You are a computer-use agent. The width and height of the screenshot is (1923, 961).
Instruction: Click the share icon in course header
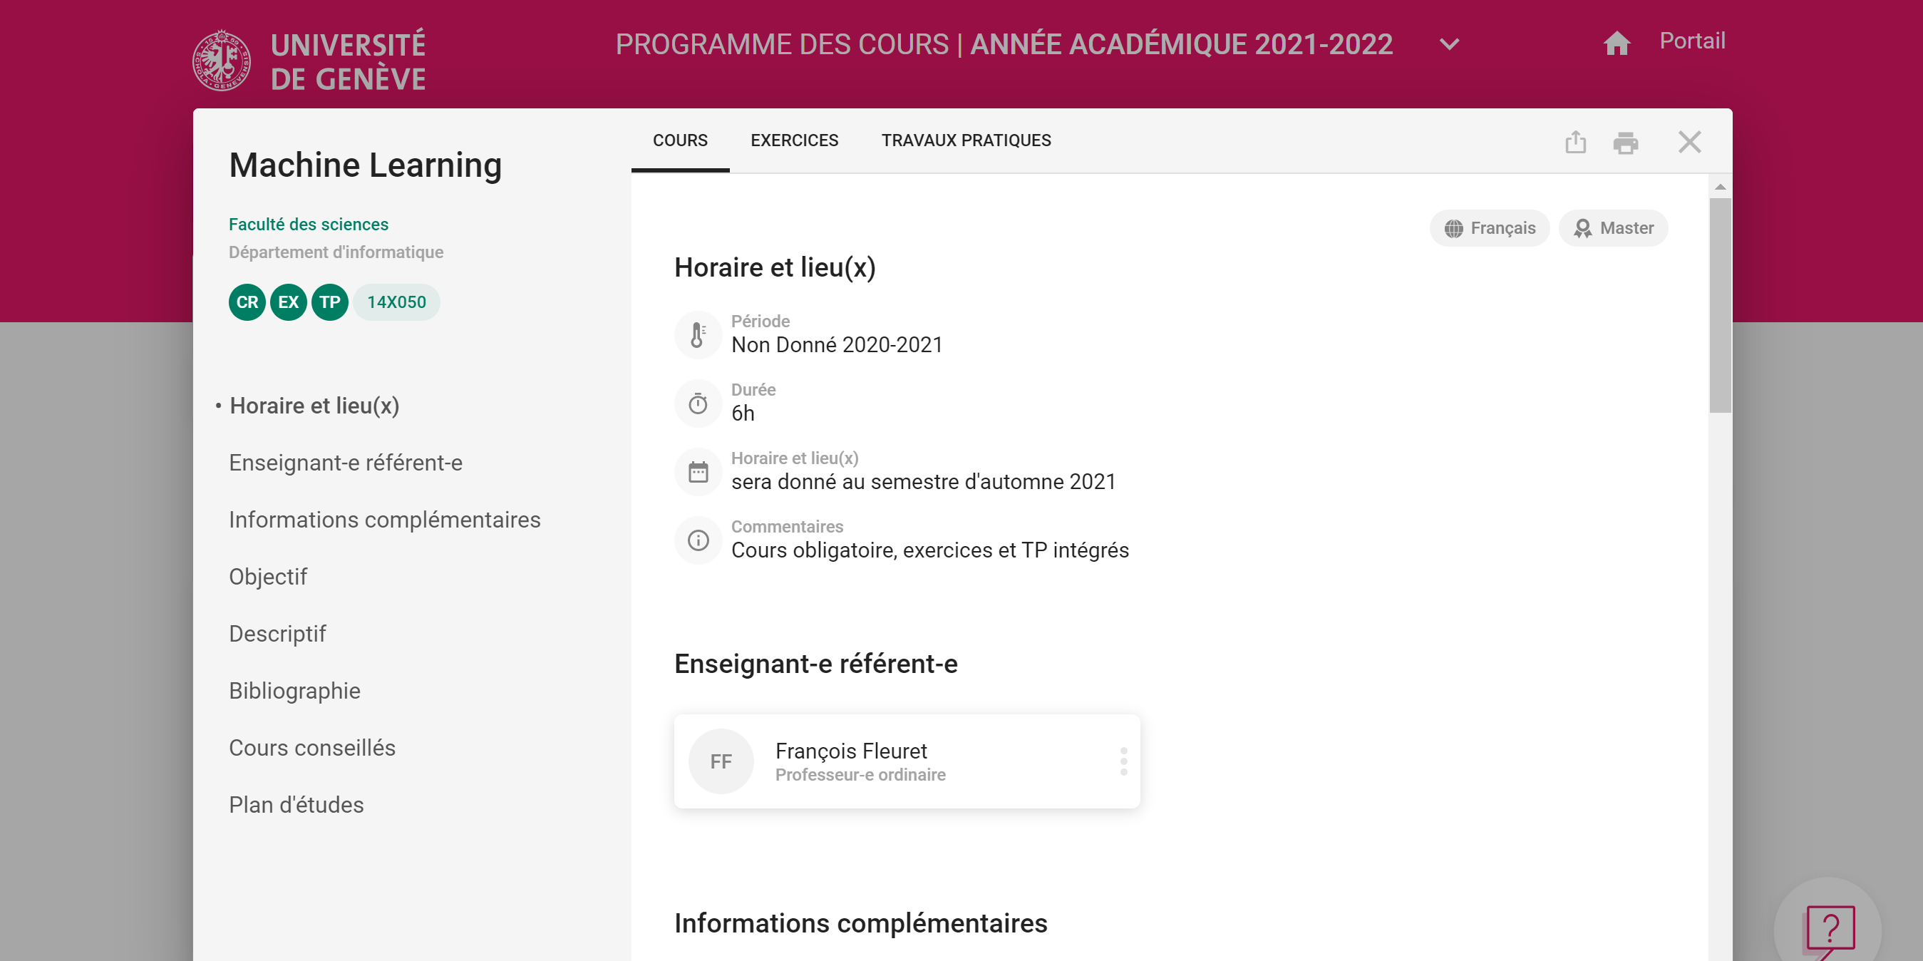click(x=1575, y=142)
